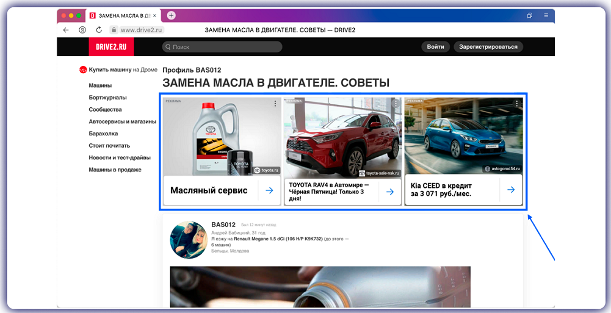Close the ЗАМЕНА МАСЛА browser tab
611x313 pixels.
click(x=154, y=16)
